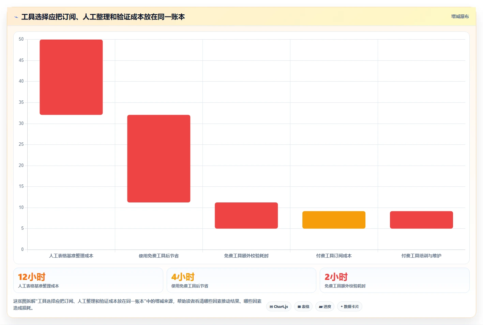Viewport: 483px width, 325px height.
Task: Select the Chart.js tag chip
Action: tap(279, 307)
